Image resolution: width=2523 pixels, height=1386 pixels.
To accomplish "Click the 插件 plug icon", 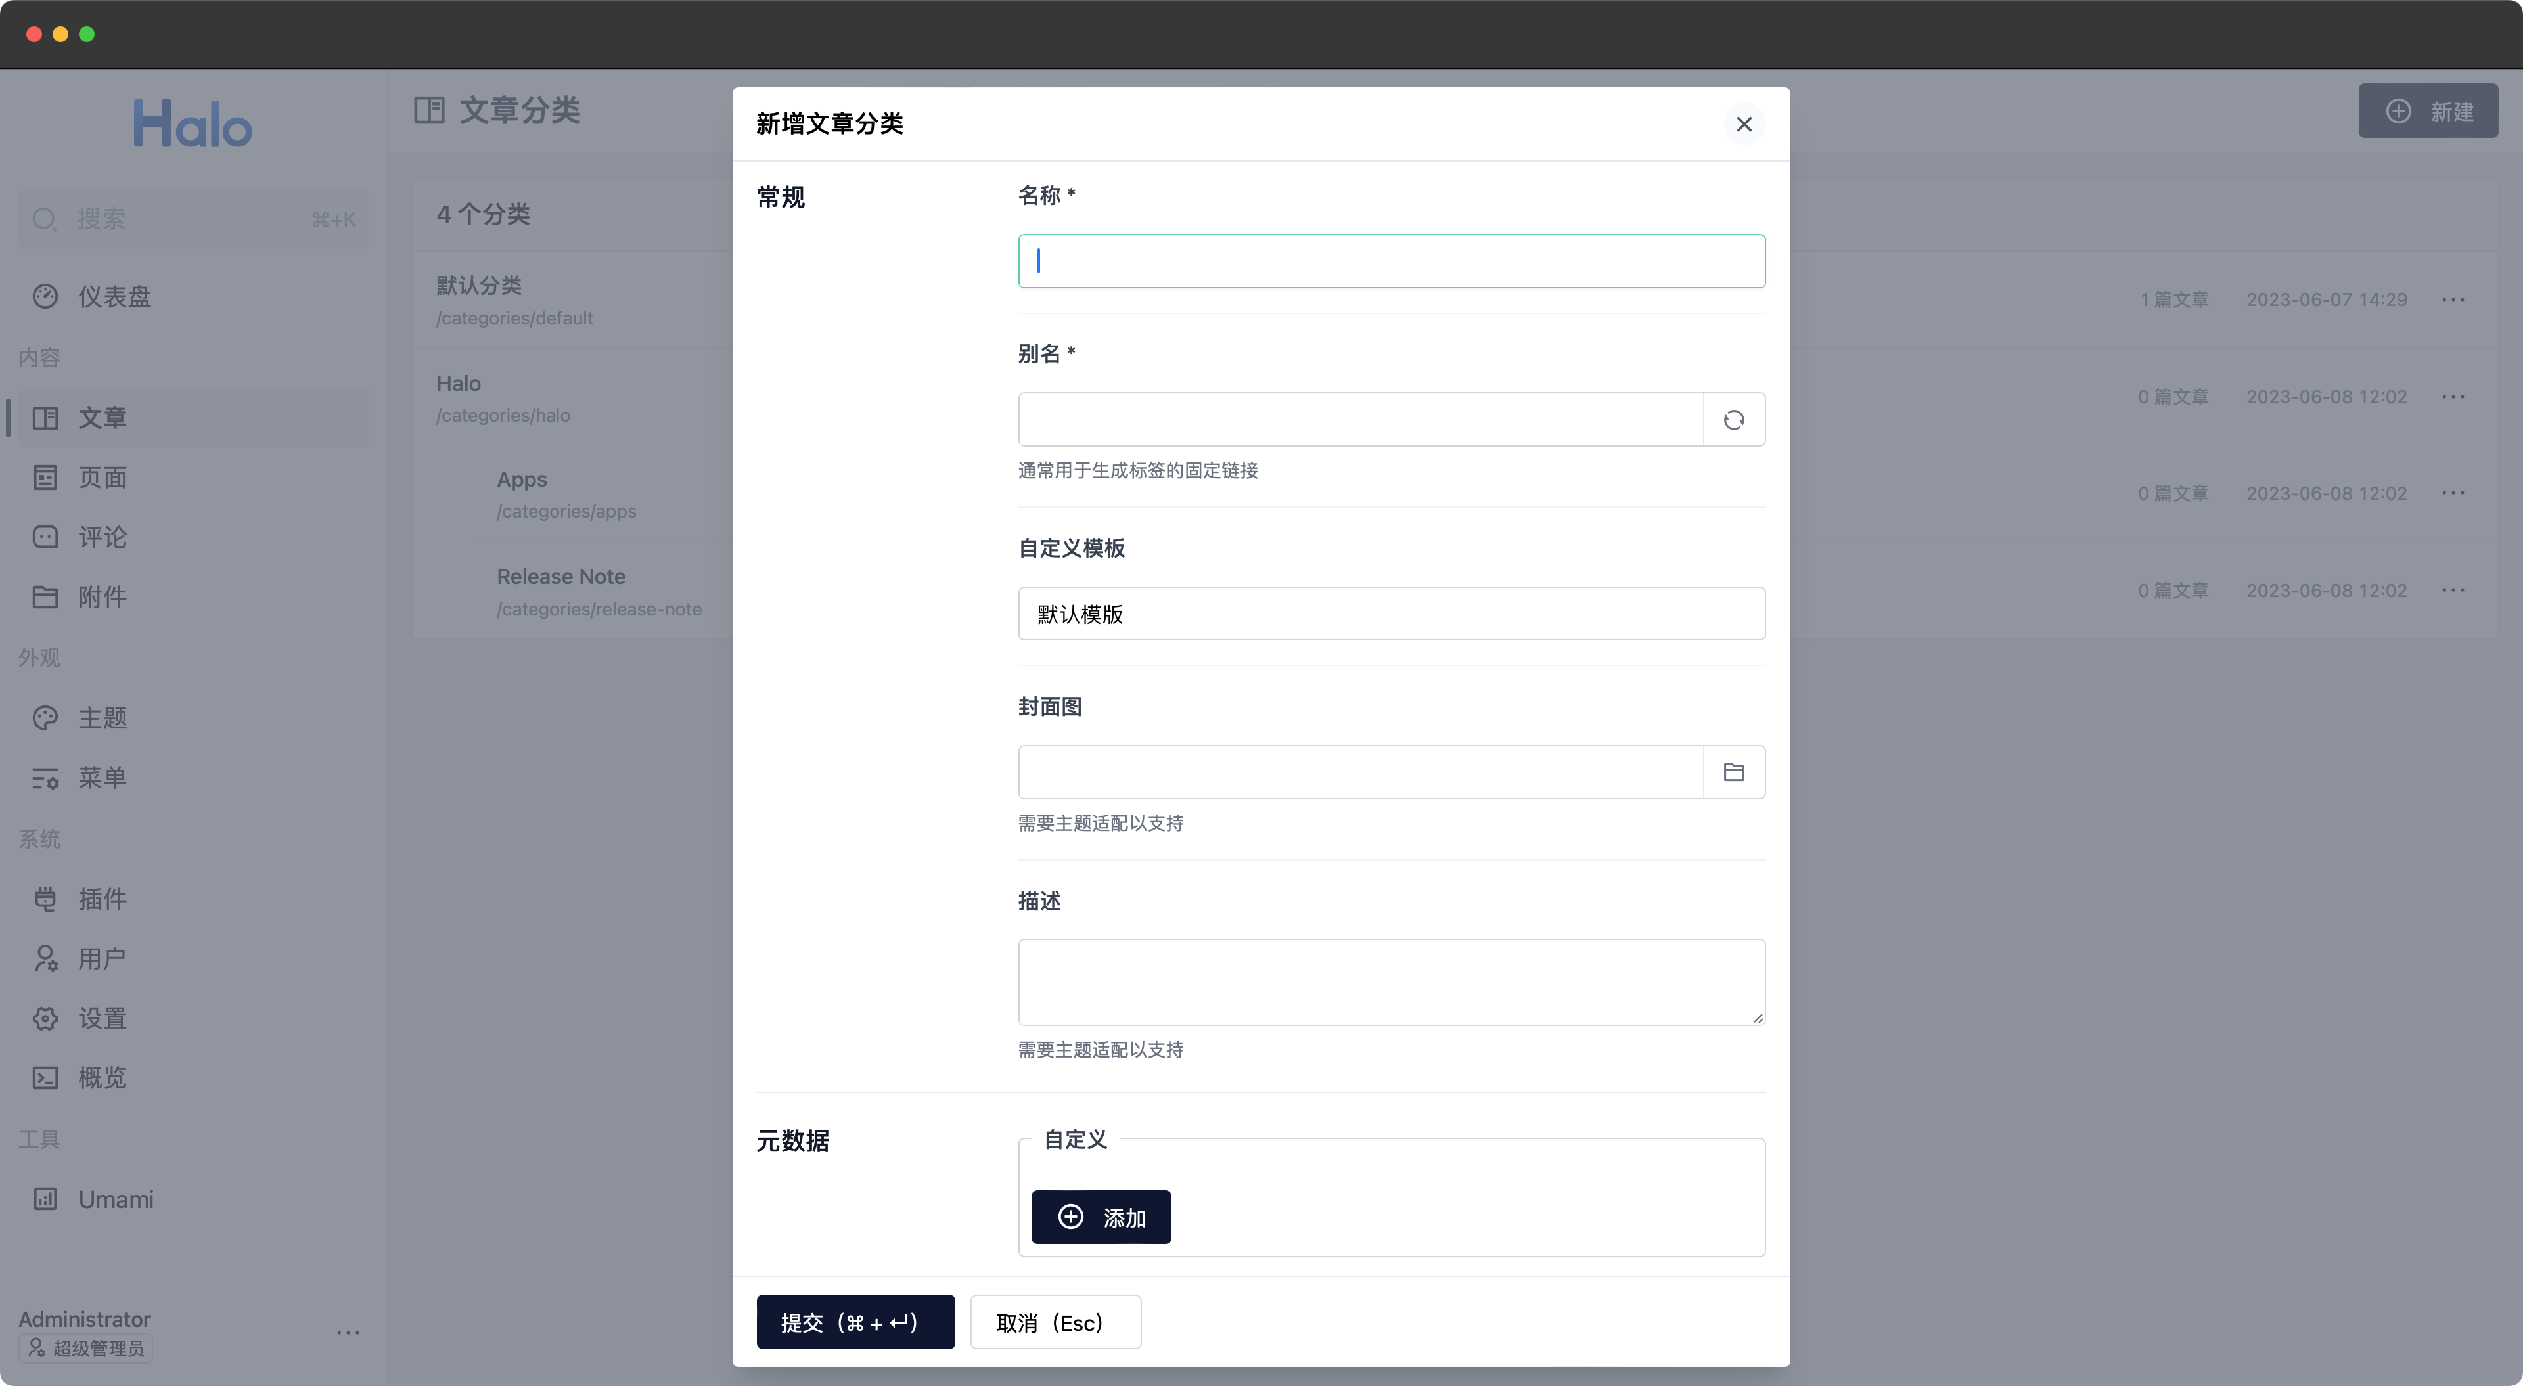I will click(x=45, y=899).
